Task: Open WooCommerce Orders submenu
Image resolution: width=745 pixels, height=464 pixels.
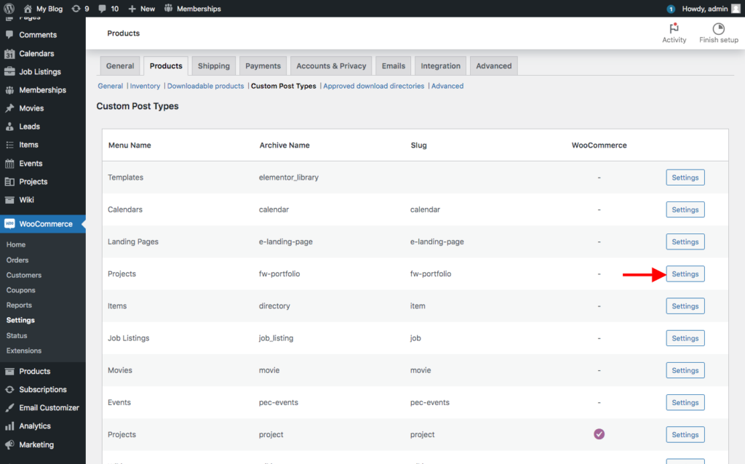Action: 17,260
